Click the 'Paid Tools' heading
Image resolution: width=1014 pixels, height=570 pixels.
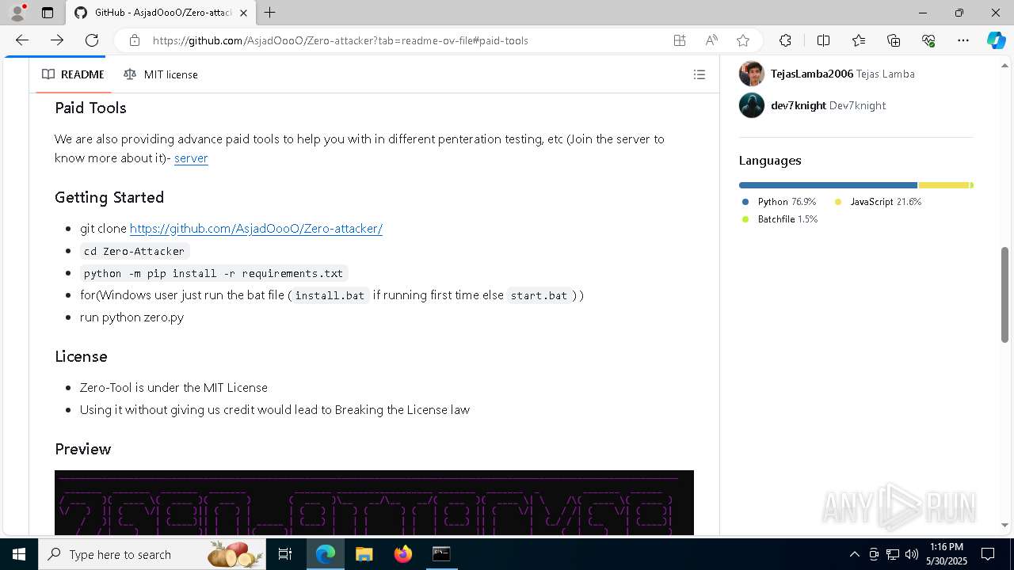(90, 108)
